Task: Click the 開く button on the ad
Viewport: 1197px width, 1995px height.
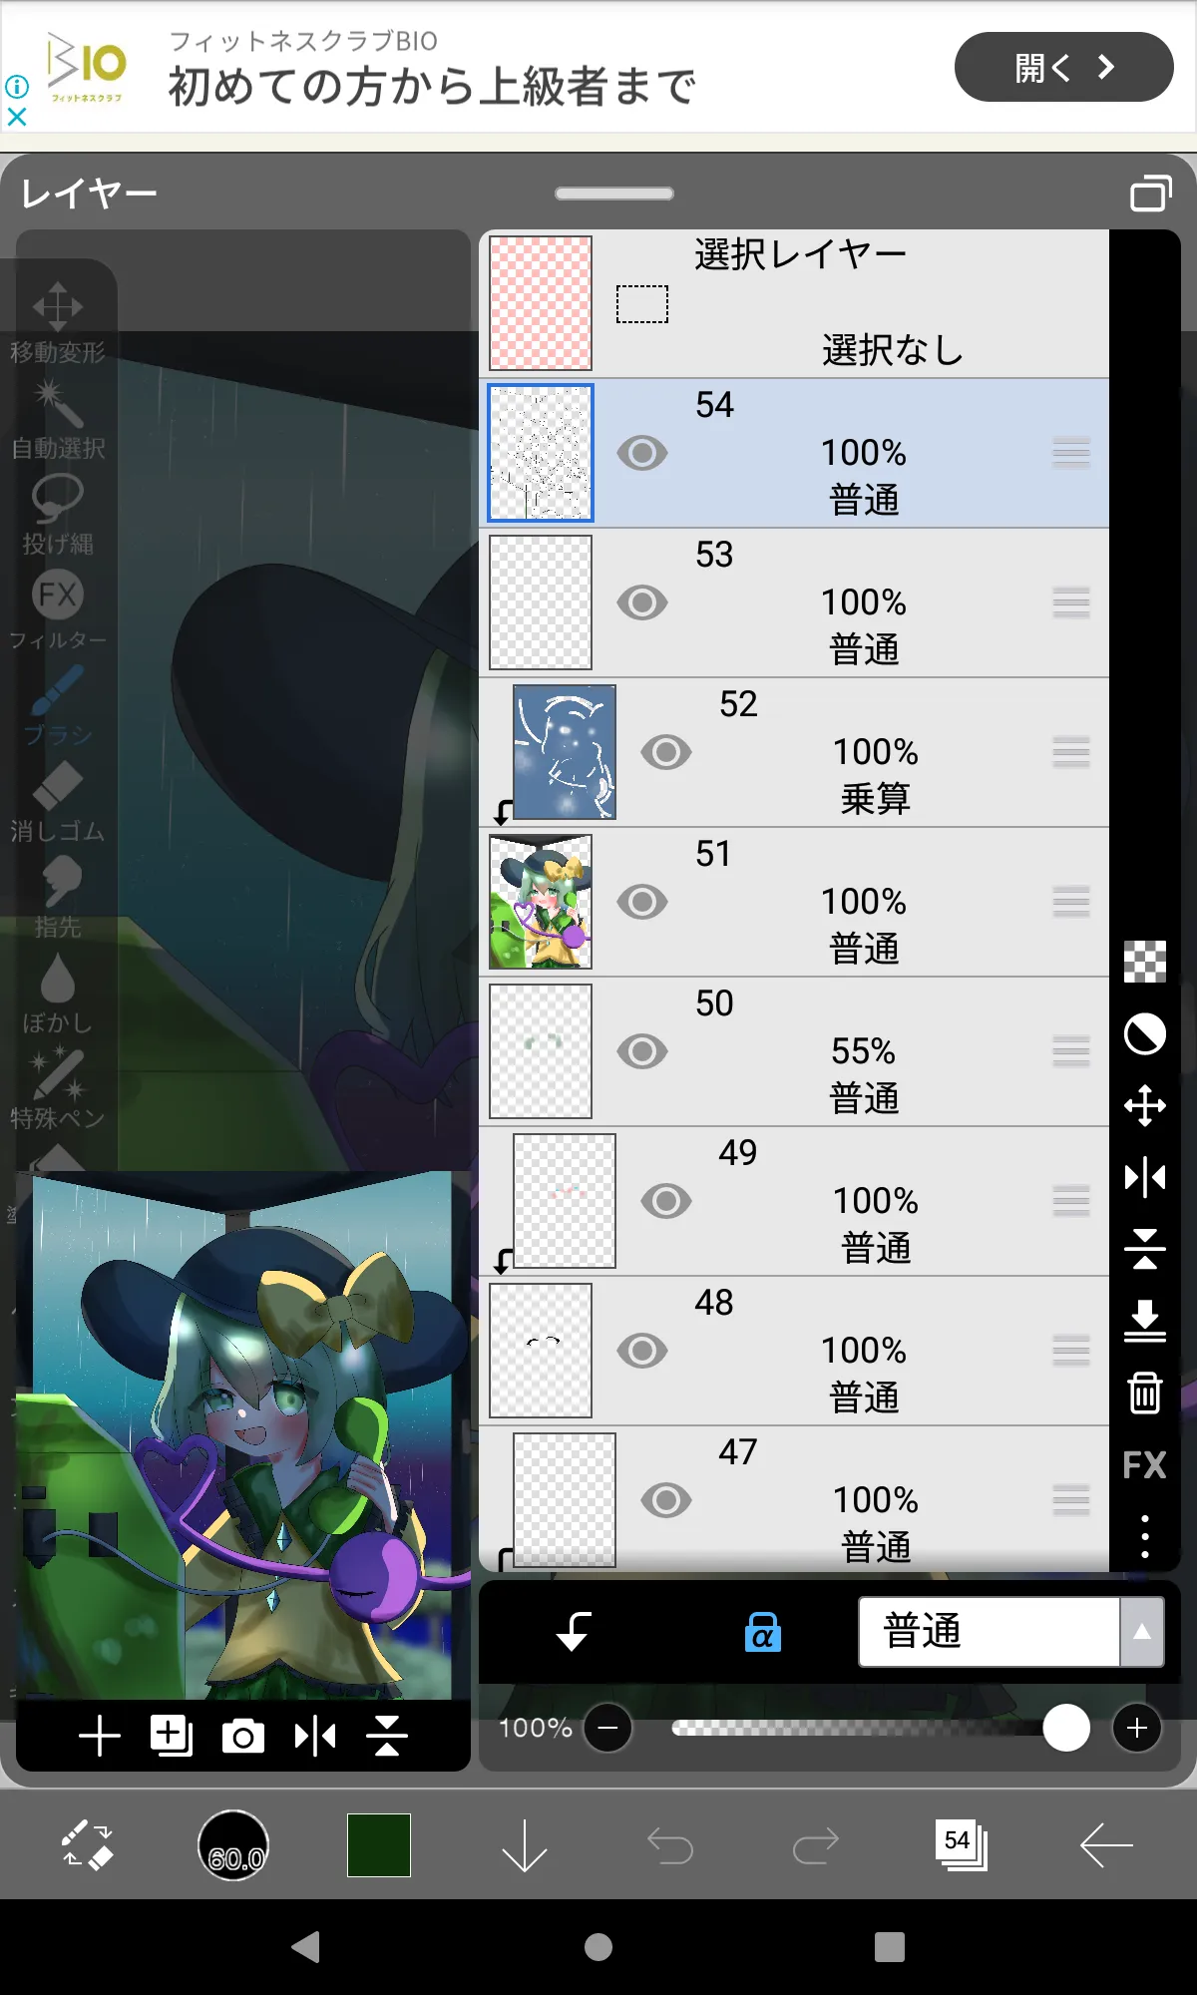Action: click(1063, 67)
